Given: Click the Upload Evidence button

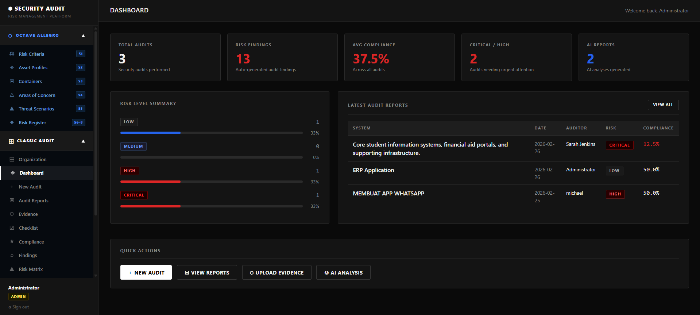Looking at the screenshot, I should [x=276, y=272].
